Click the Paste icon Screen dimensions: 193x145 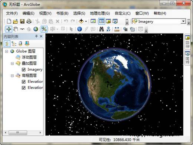click(51, 21)
